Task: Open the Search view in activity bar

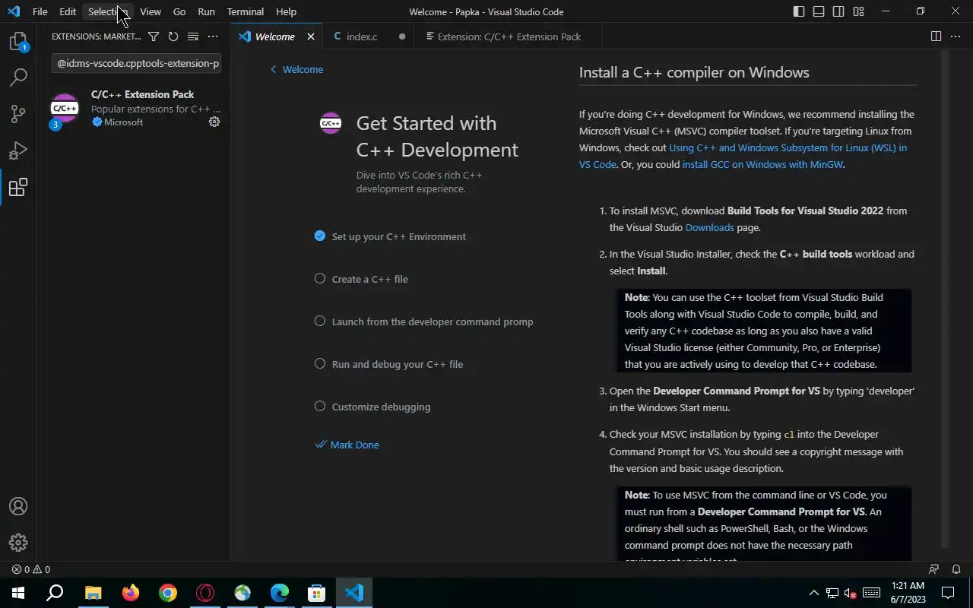Action: click(18, 78)
